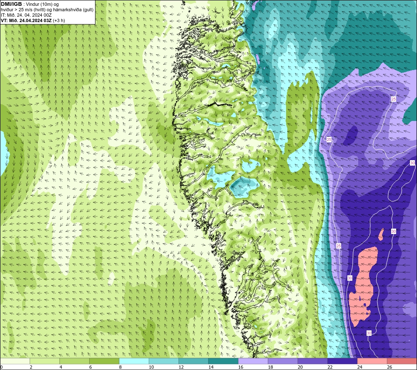This screenshot has width=417, height=370.
Task: Select the 8–10 m/s light cyan legend swatch
Action: (x=134, y=361)
